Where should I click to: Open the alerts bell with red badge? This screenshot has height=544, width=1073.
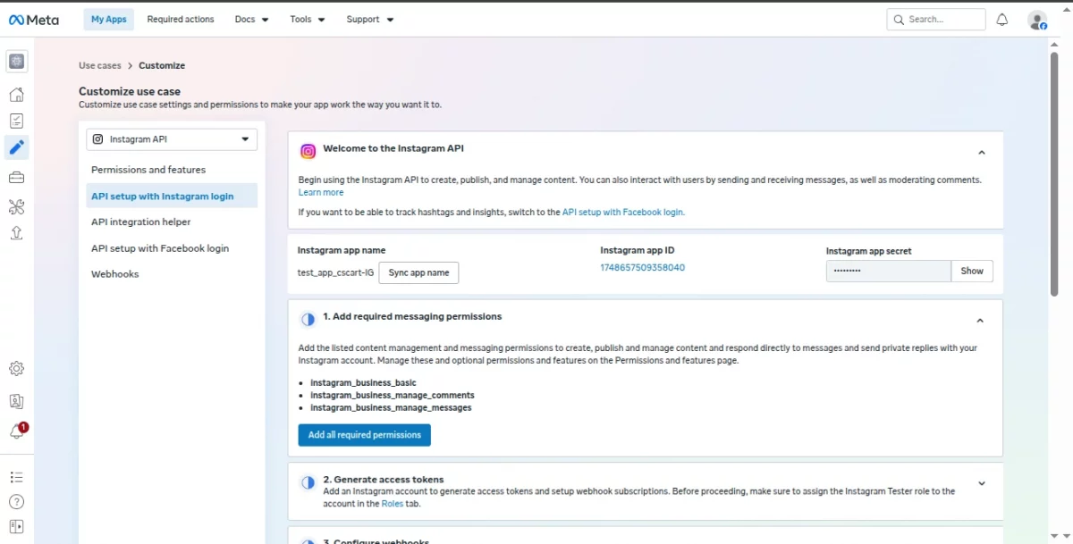point(17,431)
